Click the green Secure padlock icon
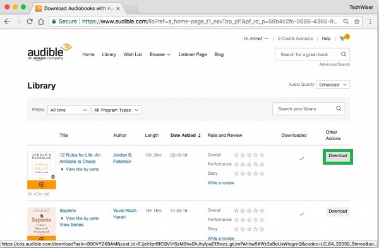This screenshot has width=379, height=248. click(54, 21)
